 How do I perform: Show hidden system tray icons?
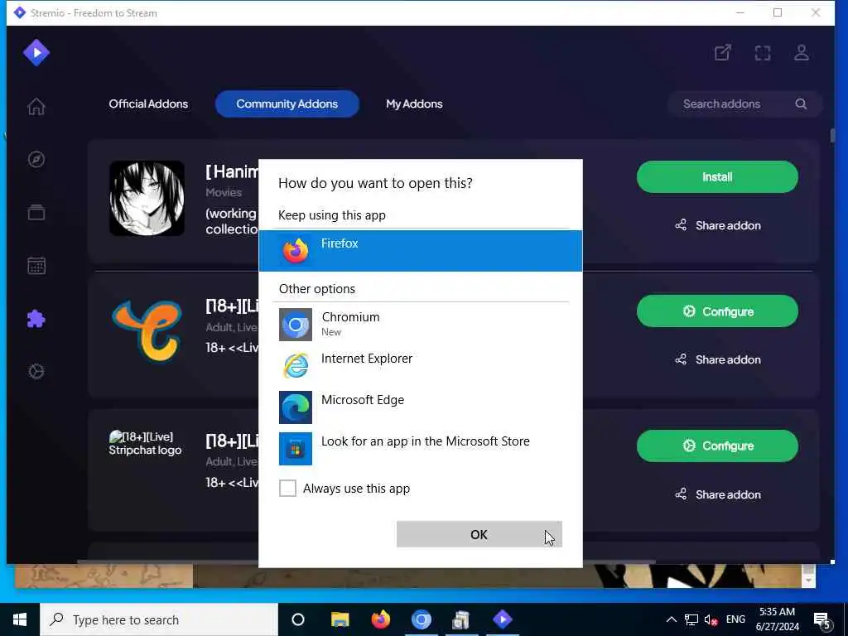pos(671,619)
